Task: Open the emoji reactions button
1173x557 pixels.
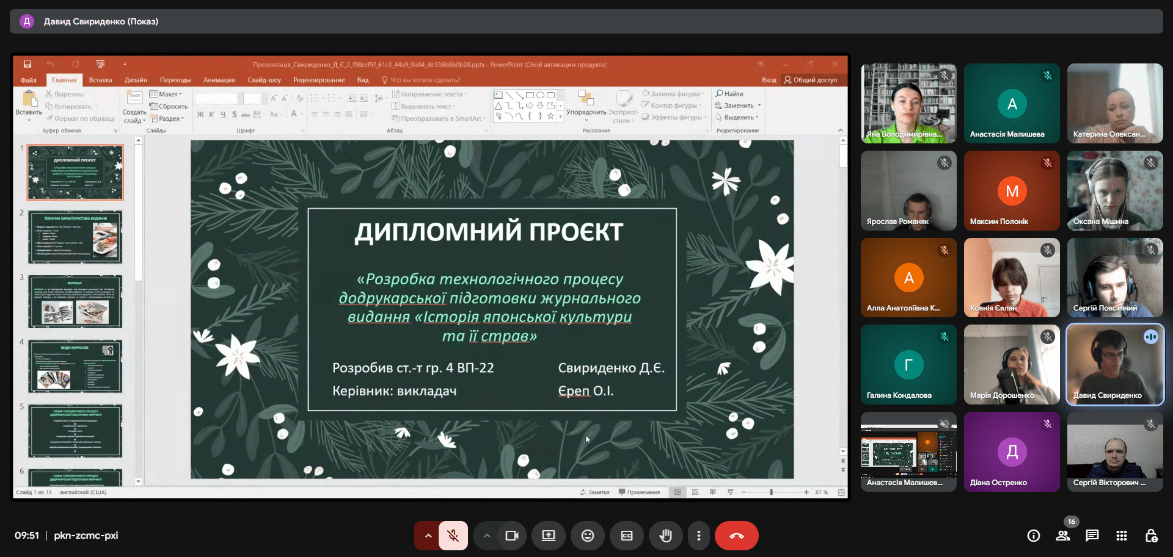Action: pos(587,536)
